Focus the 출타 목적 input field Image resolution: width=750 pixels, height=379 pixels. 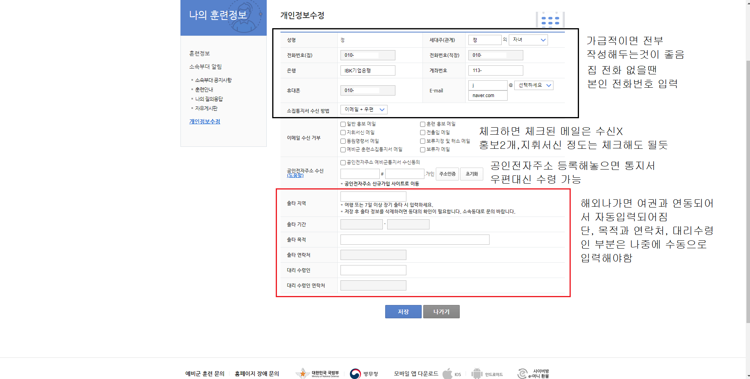415,240
